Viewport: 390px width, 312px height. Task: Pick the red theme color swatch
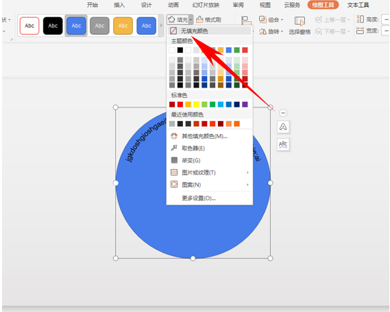click(245, 50)
